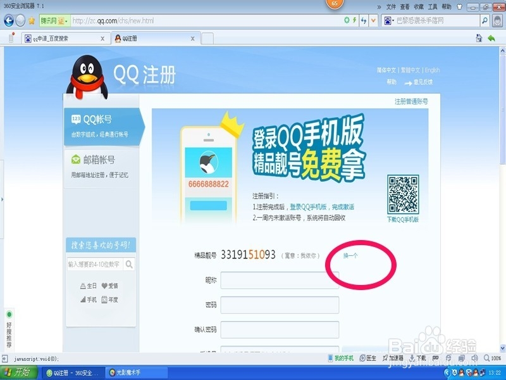
Task: Click 下载 in status bar
Action: coord(417,358)
